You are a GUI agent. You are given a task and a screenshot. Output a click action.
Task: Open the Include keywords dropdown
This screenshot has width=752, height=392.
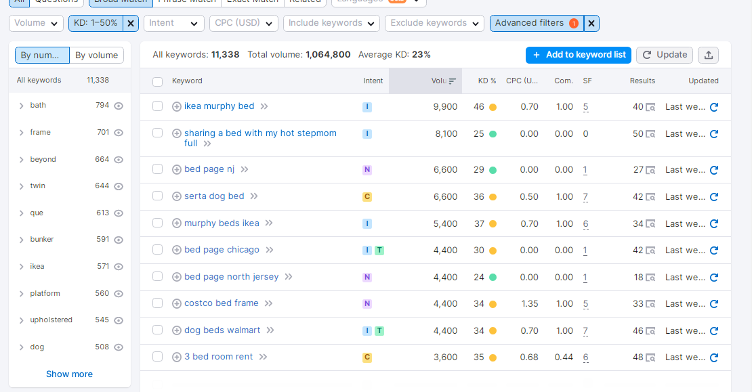pos(331,23)
